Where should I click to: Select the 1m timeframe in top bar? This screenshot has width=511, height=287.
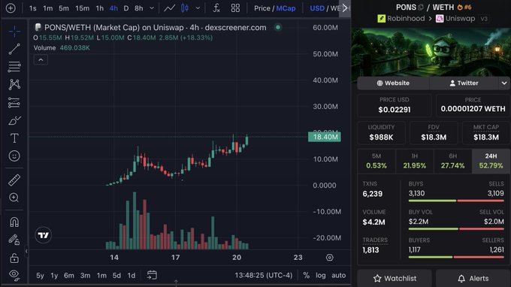pos(47,8)
